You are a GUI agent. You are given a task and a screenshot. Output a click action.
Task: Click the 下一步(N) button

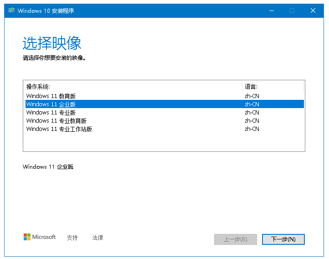pos(283,239)
